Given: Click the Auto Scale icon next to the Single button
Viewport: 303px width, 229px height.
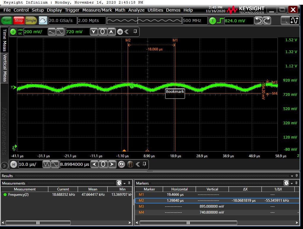Looking at the screenshot, I should (43, 20).
